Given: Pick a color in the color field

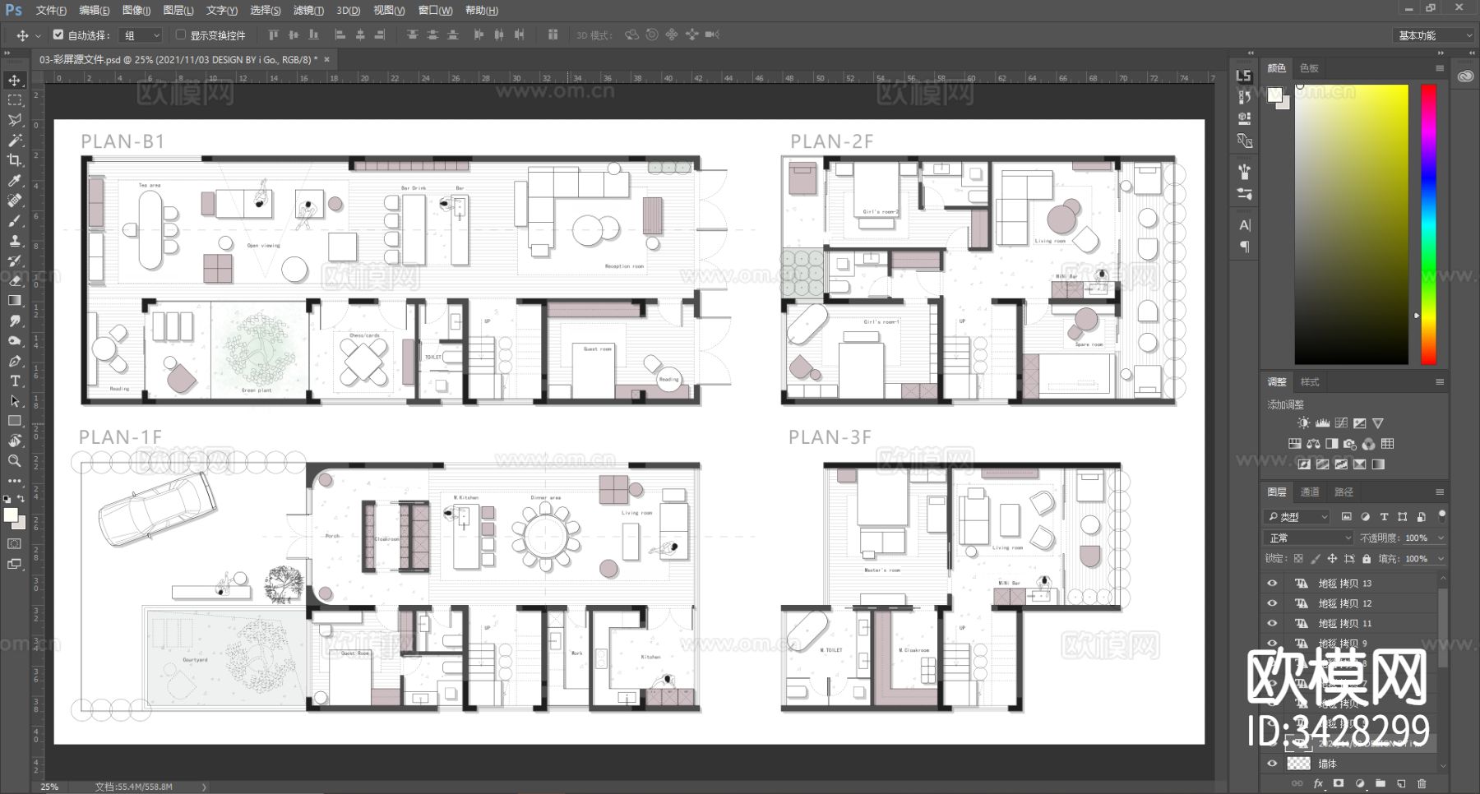Looking at the screenshot, I should tap(1352, 224).
